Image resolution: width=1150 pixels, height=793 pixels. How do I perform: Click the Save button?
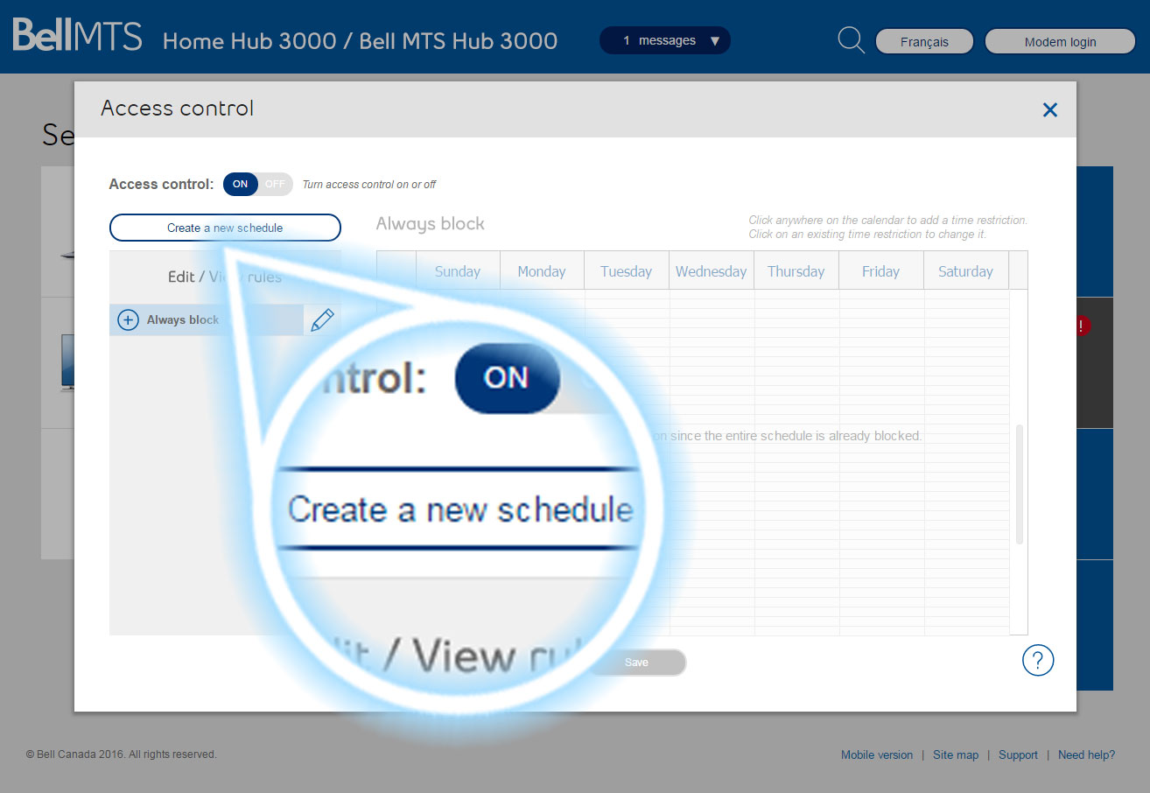(636, 663)
